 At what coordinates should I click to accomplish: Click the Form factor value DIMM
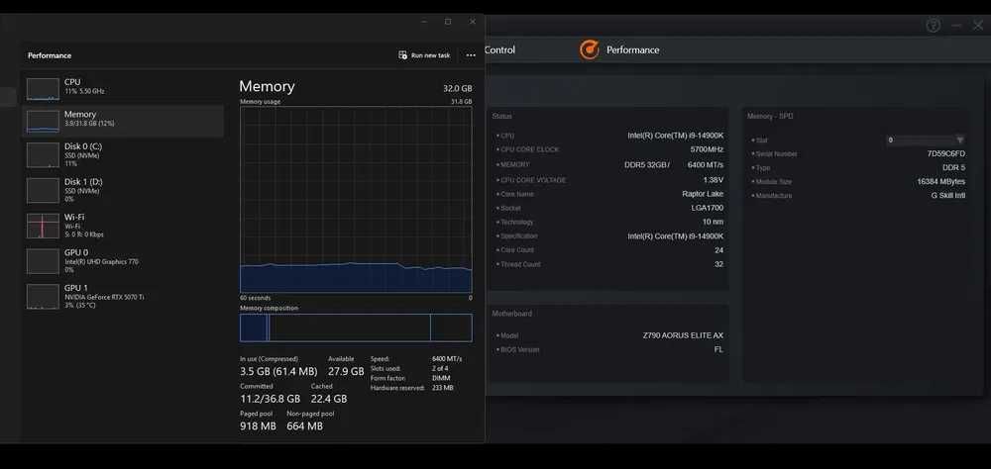[441, 378]
